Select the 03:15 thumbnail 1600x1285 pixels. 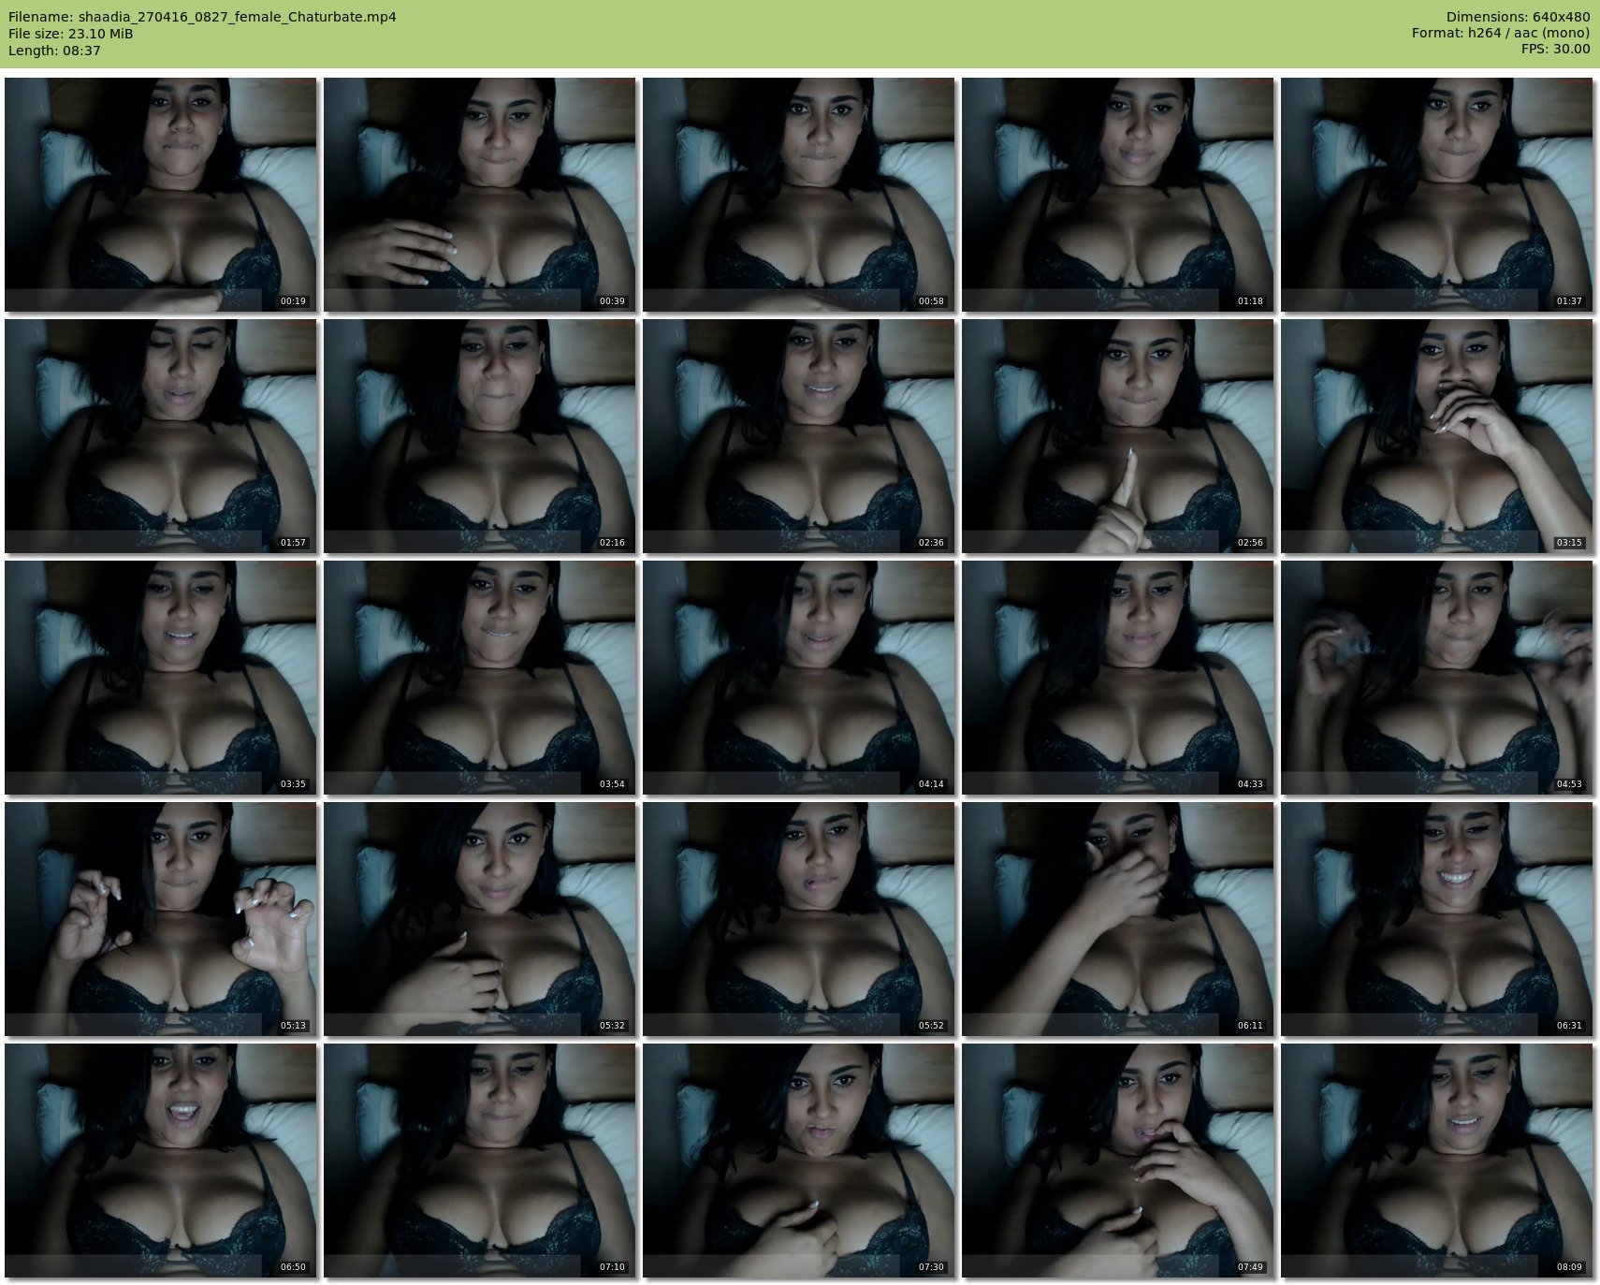[x=1436, y=436]
